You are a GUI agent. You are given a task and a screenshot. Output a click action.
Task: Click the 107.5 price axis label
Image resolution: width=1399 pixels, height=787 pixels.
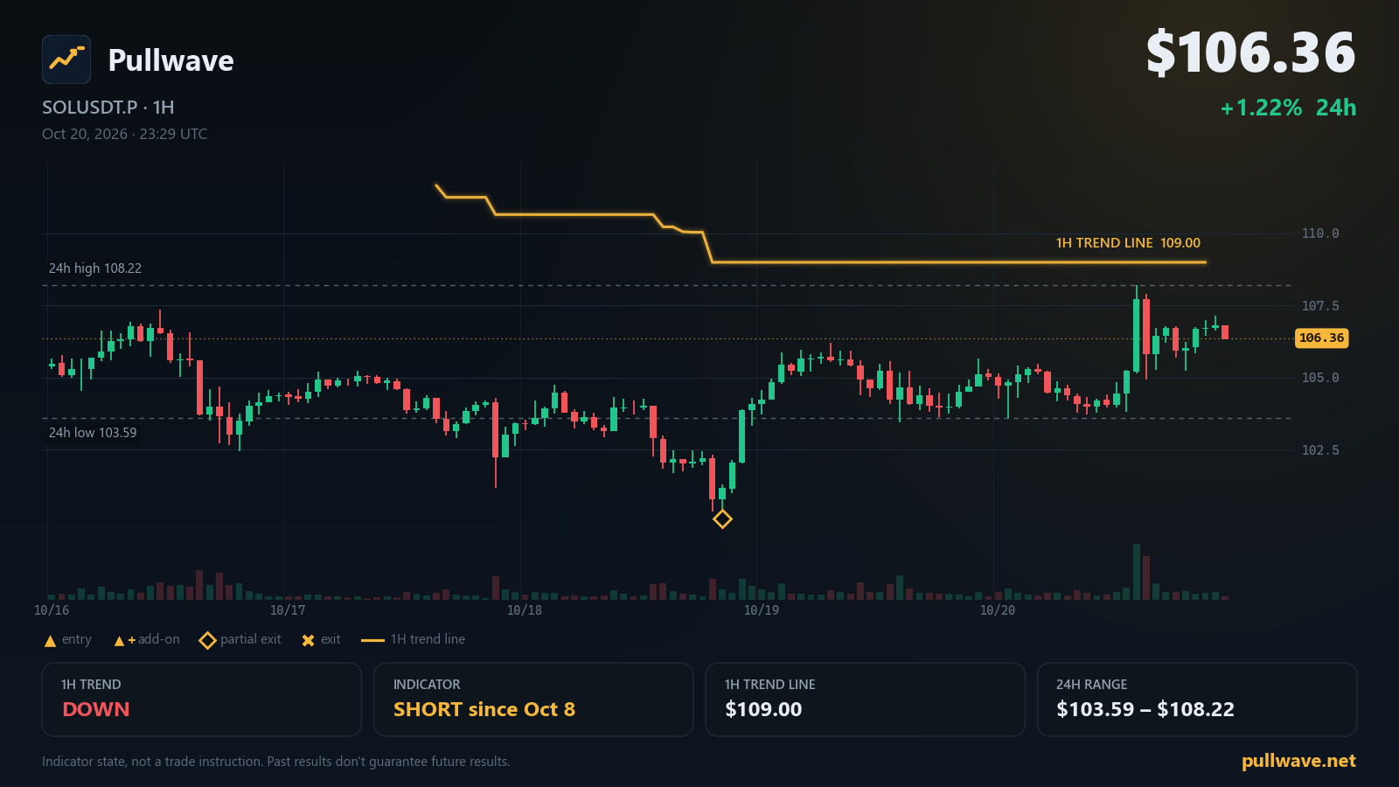(x=1320, y=306)
